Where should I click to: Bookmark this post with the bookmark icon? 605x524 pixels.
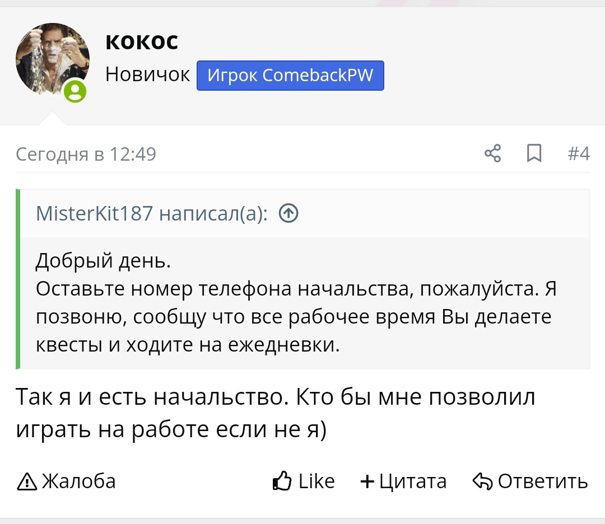pos(534,153)
